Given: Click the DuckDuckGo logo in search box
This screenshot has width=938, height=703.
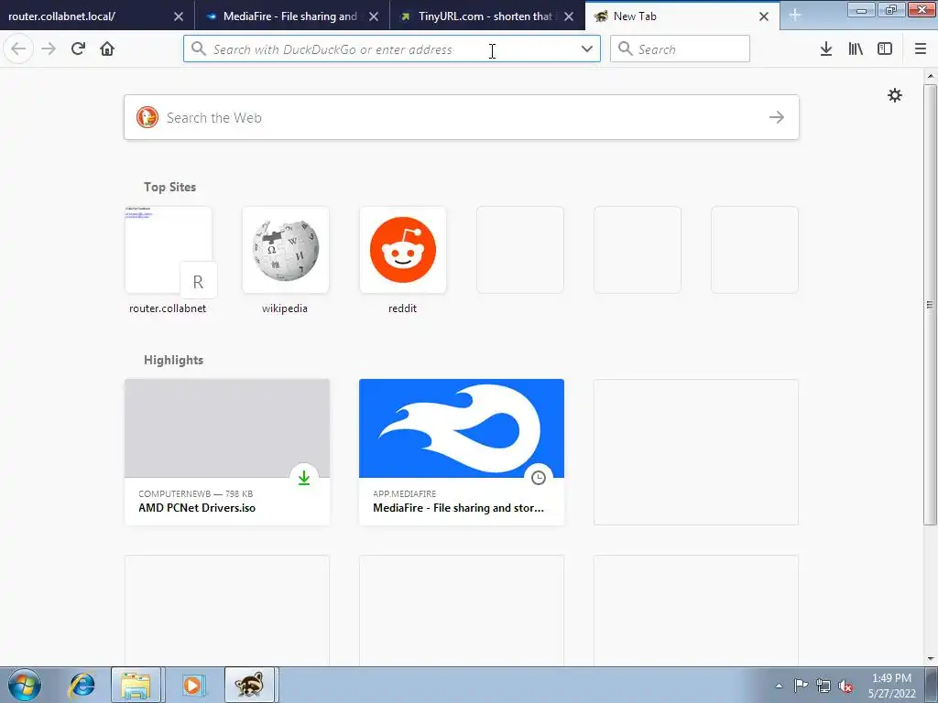Looking at the screenshot, I should (x=147, y=117).
